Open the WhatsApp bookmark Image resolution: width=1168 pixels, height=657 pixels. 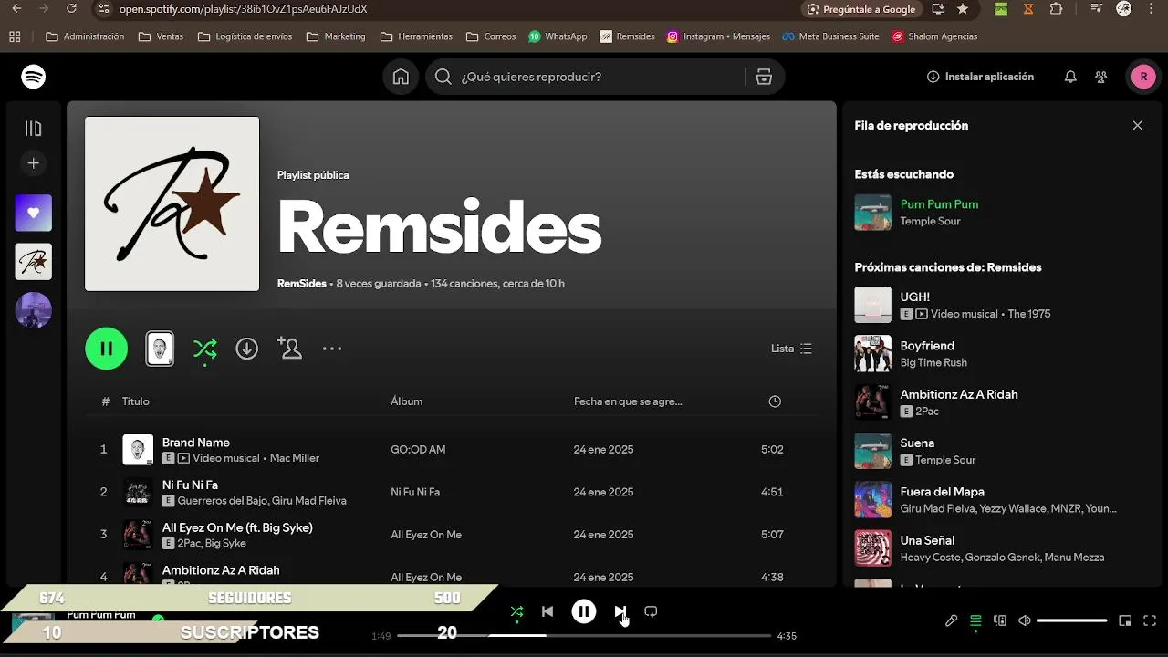558,36
